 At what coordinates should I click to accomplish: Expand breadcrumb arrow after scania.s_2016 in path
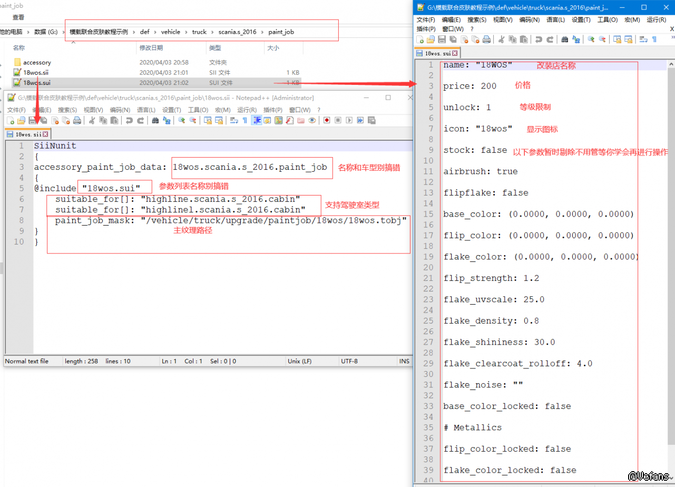[x=262, y=32]
